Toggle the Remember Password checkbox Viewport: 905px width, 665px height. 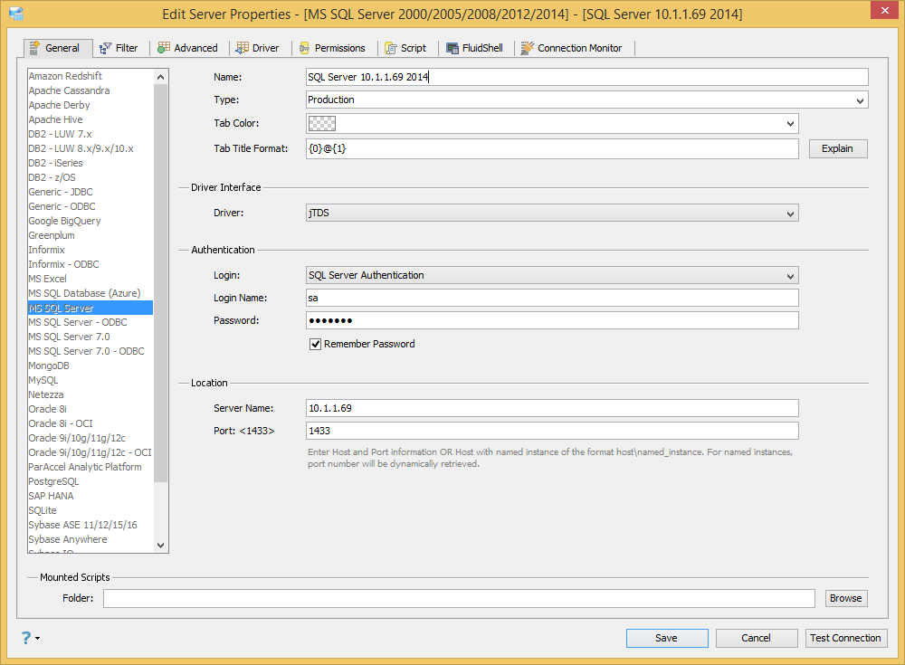[x=315, y=345]
